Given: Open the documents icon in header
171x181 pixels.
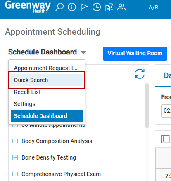Looking at the screenshot, I should (x=109, y=7).
